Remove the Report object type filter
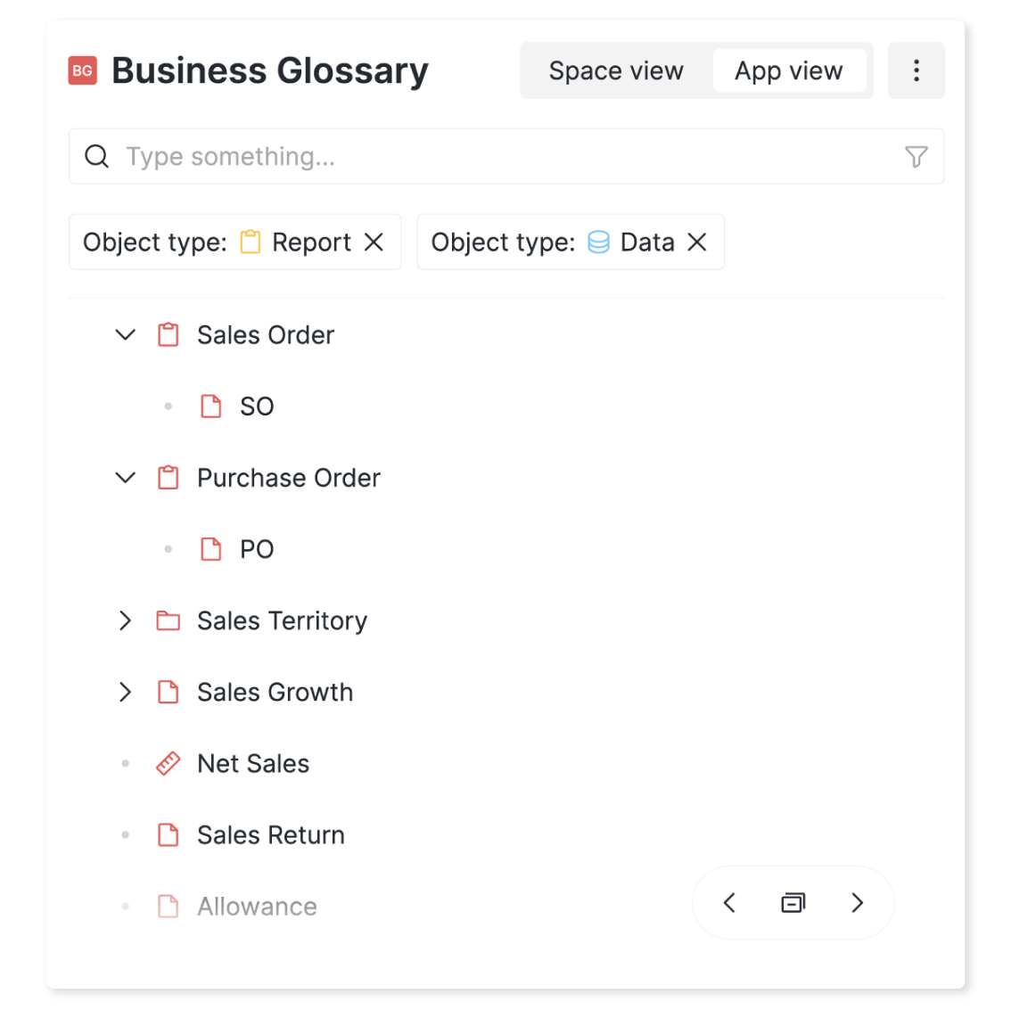 375,242
